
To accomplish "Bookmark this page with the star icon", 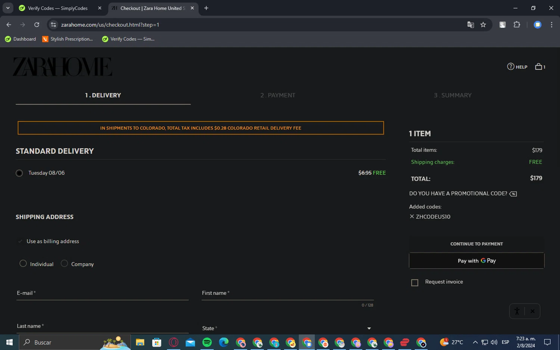I will tap(483, 25).
